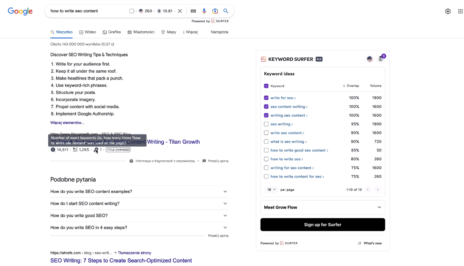Click inside the Google search input field
The width and height of the screenshot is (464, 266).
[87, 11]
